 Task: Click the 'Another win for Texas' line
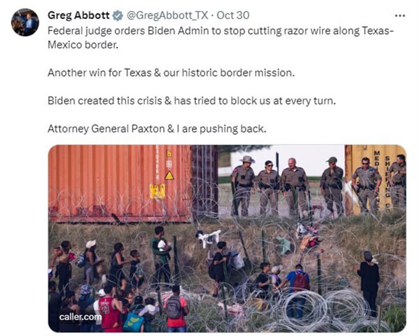pyautogui.click(x=171, y=72)
